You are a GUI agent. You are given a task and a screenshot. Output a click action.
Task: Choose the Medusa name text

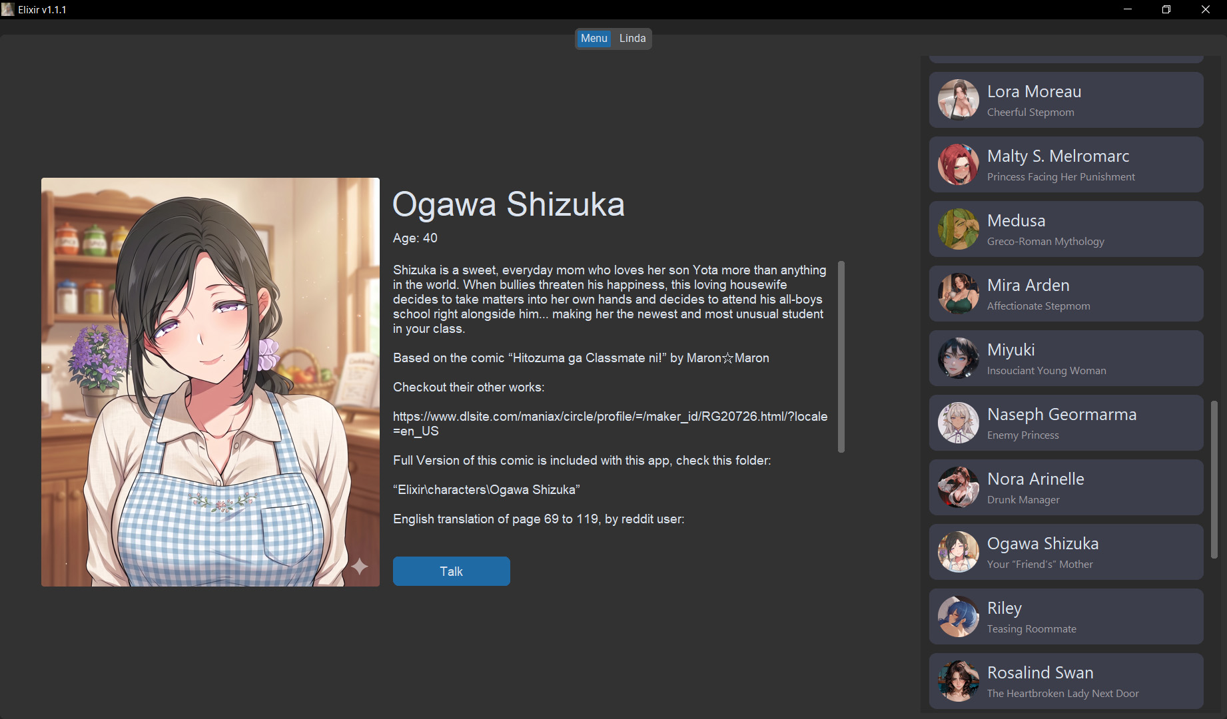coord(1016,220)
